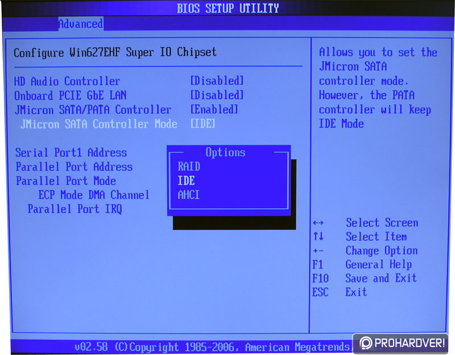Choose AHCI in the Options popup
The image size is (455, 355).
click(x=189, y=195)
